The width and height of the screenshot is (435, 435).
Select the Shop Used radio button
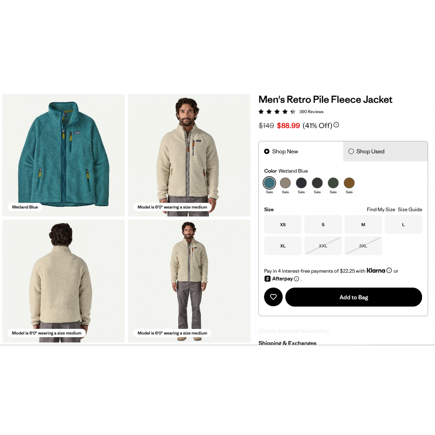coord(351,152)
